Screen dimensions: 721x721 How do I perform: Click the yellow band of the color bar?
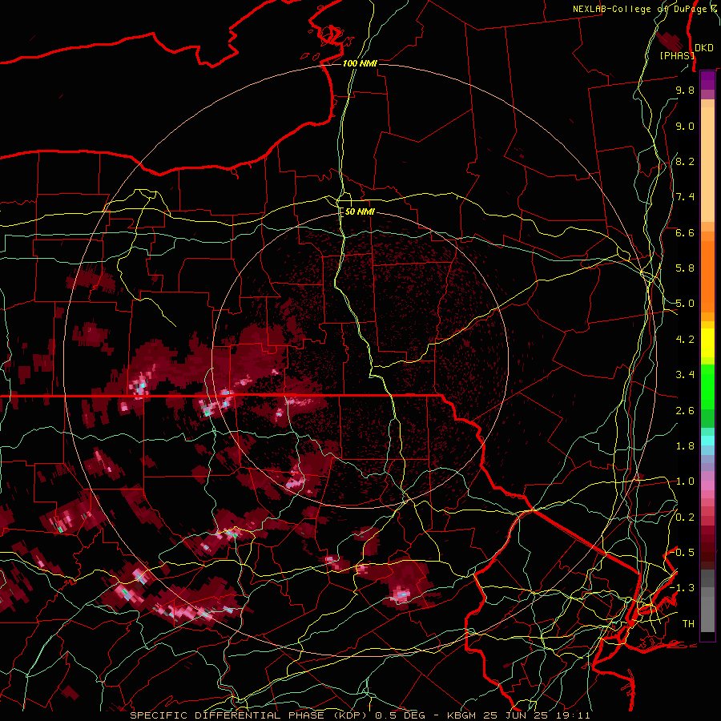tap(707, 343)
